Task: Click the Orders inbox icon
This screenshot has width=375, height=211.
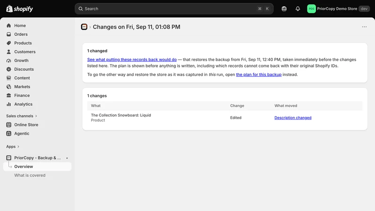Action: pos(9,34)
